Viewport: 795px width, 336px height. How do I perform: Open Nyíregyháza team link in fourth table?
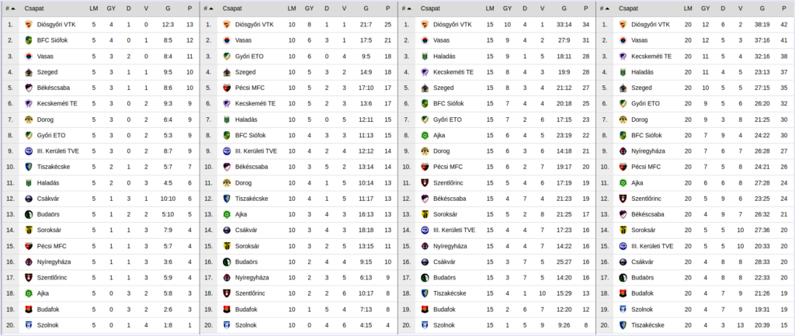(648, 151)
